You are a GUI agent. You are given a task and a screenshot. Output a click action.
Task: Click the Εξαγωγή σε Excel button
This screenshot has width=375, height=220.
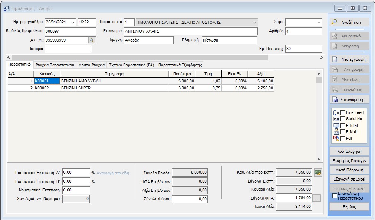pos(349,179)
